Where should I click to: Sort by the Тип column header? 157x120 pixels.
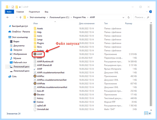coord(106,24)
